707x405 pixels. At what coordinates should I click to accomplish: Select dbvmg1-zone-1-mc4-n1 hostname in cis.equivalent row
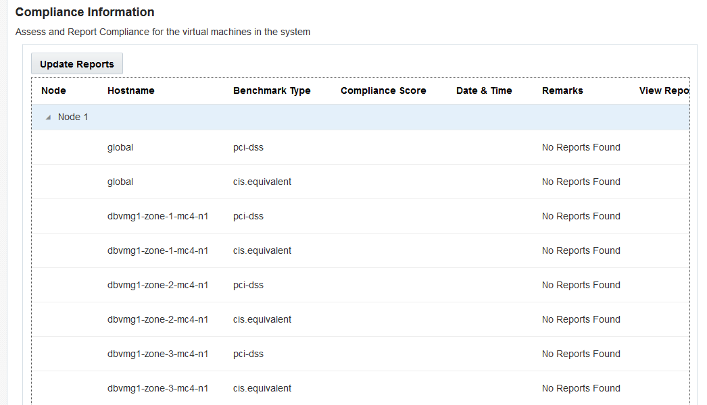157,250
